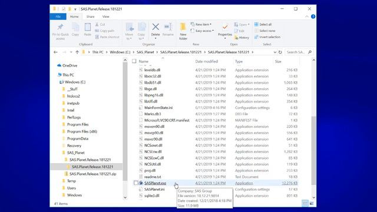Open the Easy access dropdown
Image resolution: width=377 pixels, height=212 pixels.
[x=202, y=31]
